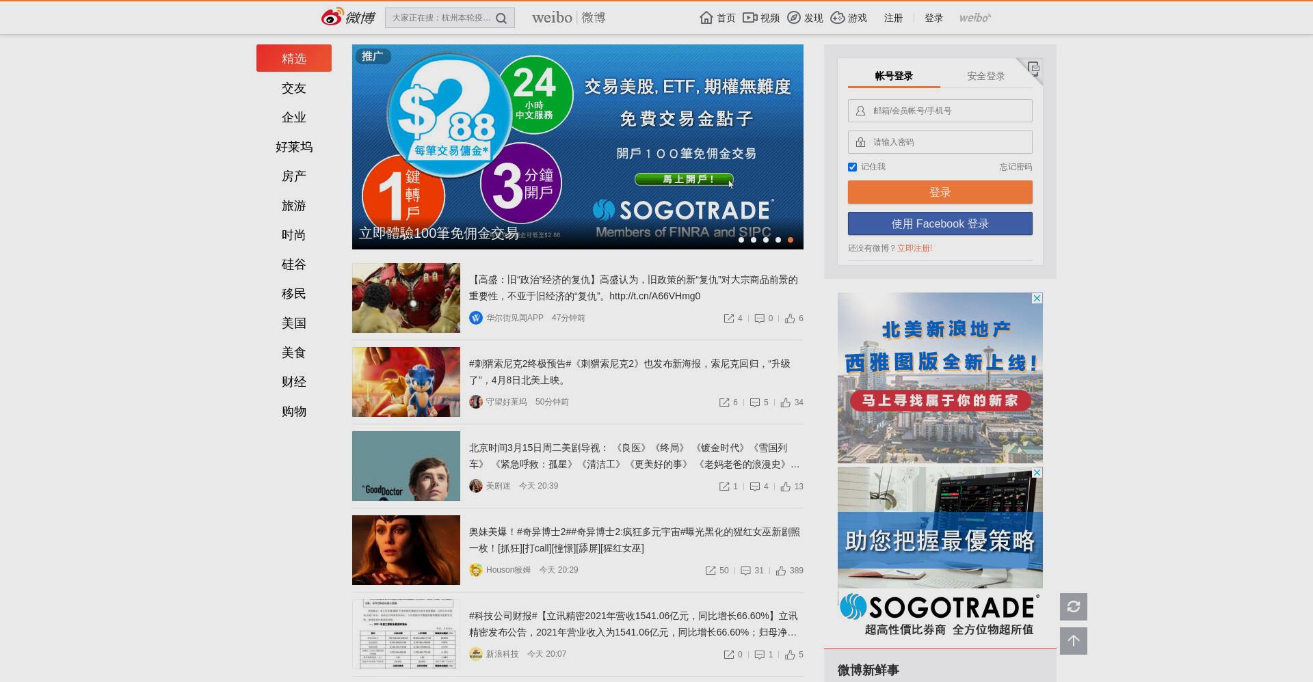Select 好莱坞 category in sidebar
This screenshot has width=1313, height=682.
(x=294, y=147)
